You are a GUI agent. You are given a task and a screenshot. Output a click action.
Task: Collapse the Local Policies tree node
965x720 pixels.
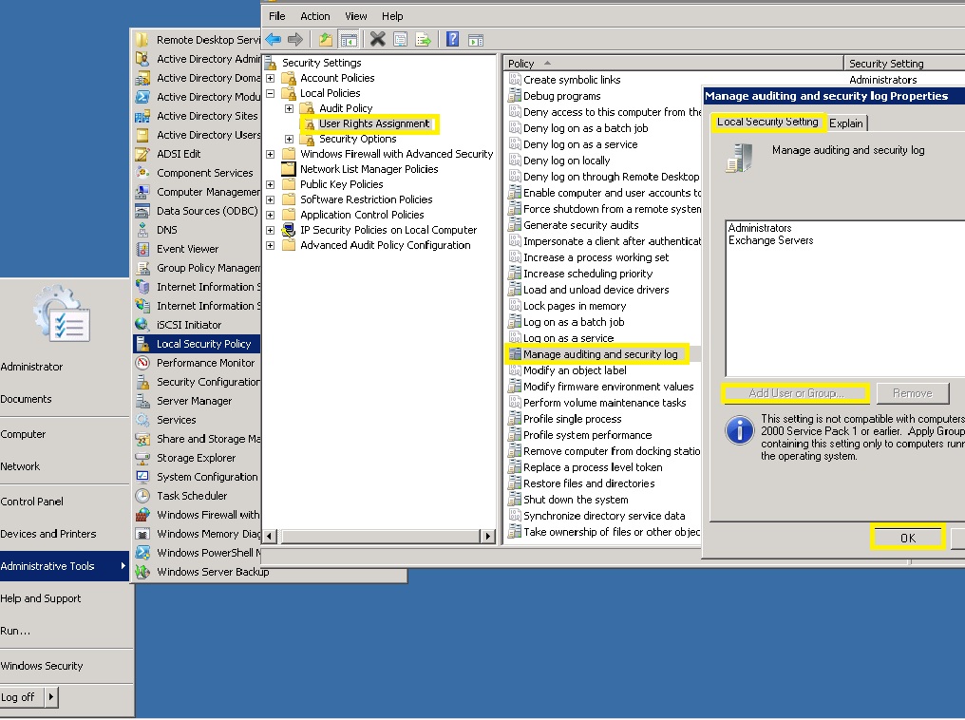(271, 93)
